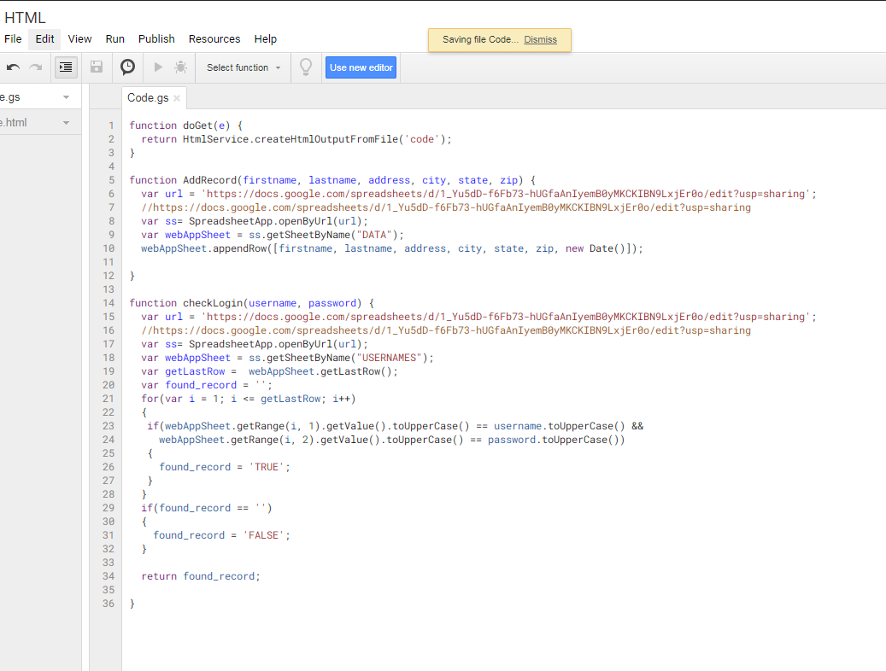The image size is (886, 671).
Task: Open the Resources menu
Action: [214, 39]
